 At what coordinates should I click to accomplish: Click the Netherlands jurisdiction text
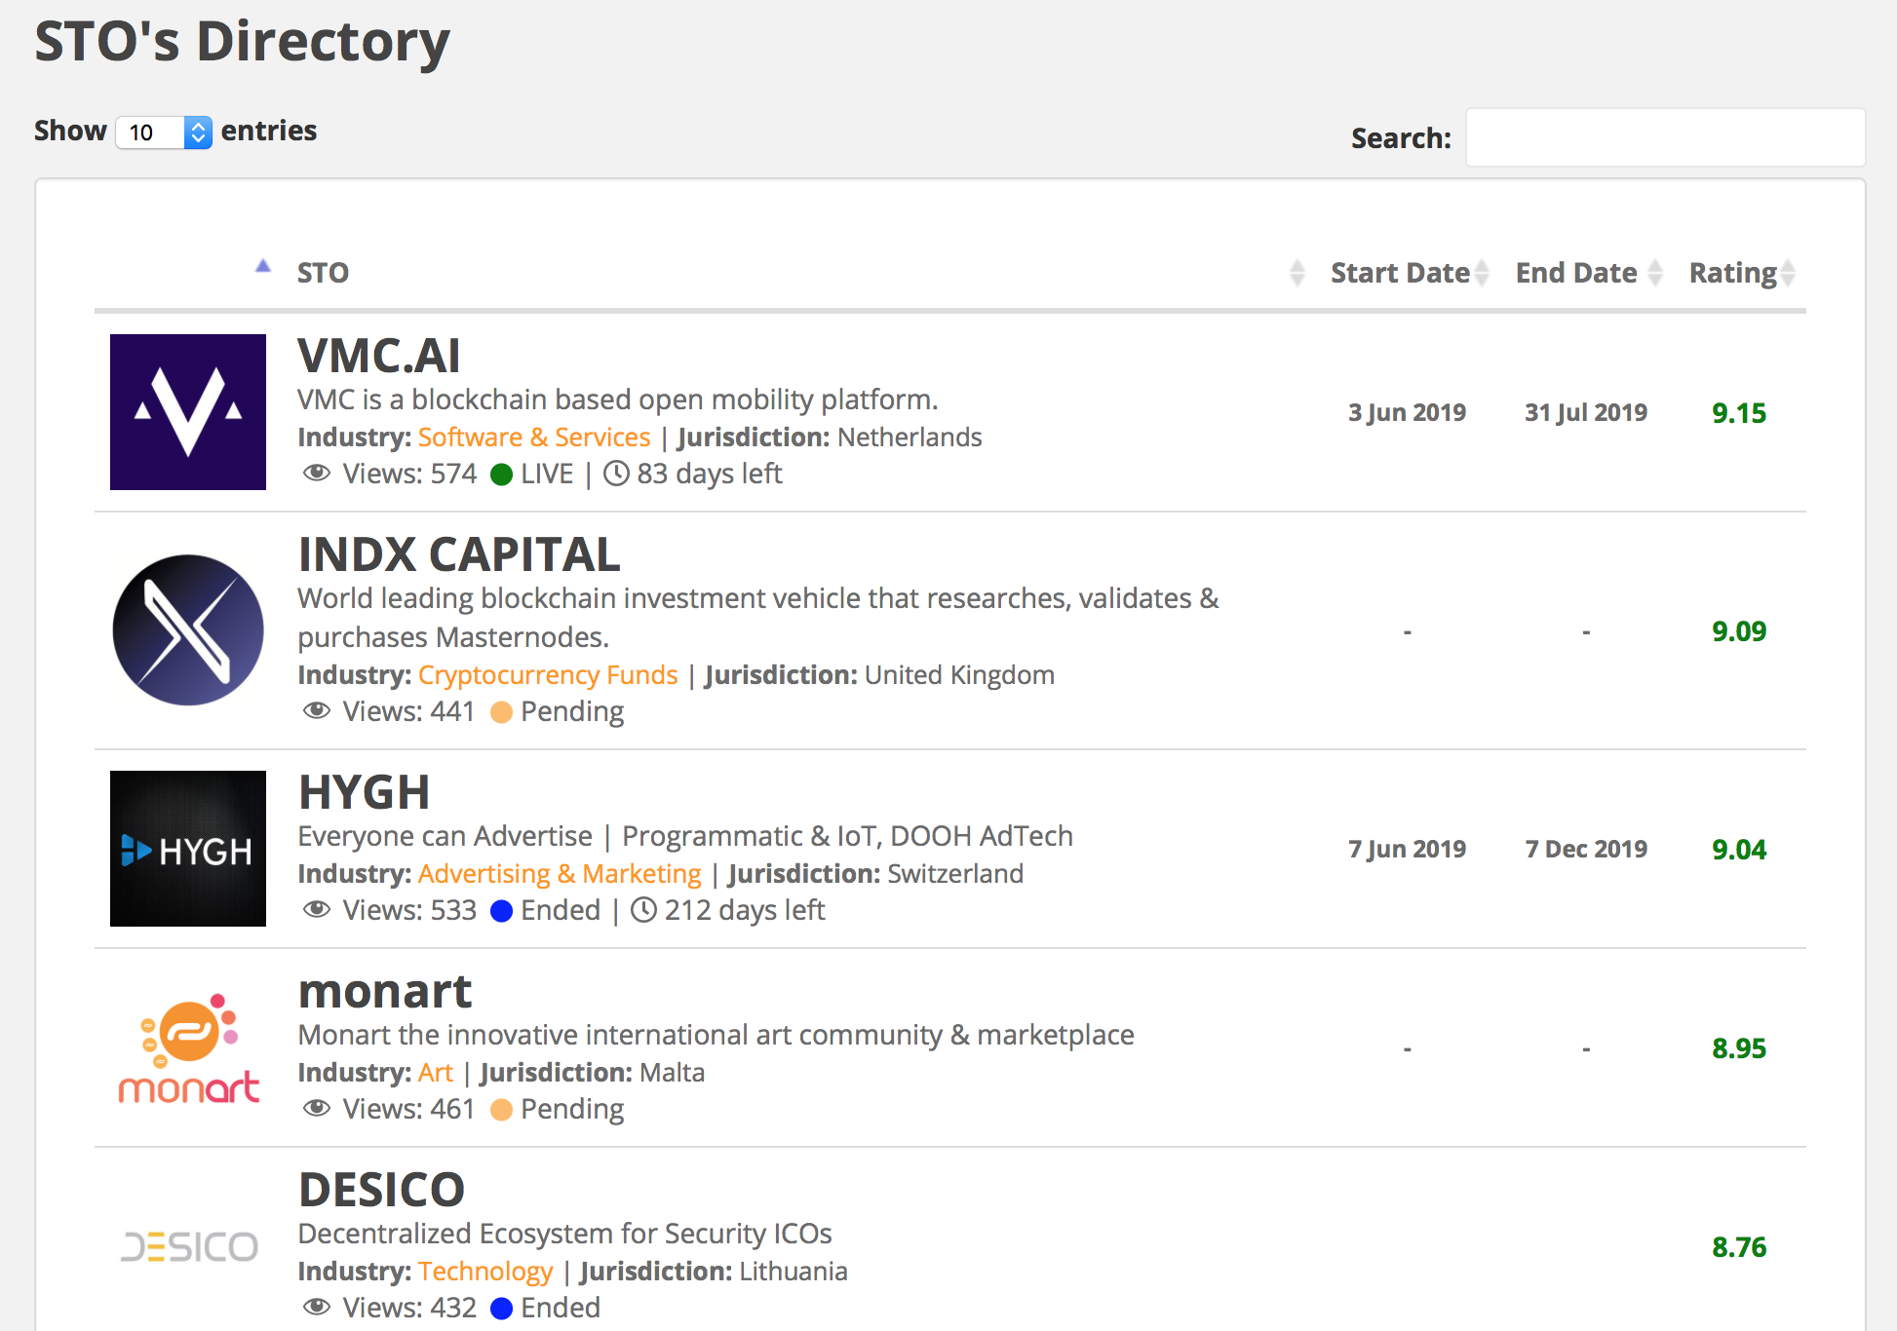(910, 437)
